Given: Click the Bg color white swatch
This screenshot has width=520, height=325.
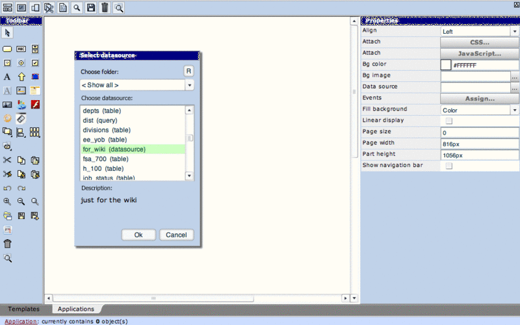Looking at the screenshot, I should (x=446, y=65).
